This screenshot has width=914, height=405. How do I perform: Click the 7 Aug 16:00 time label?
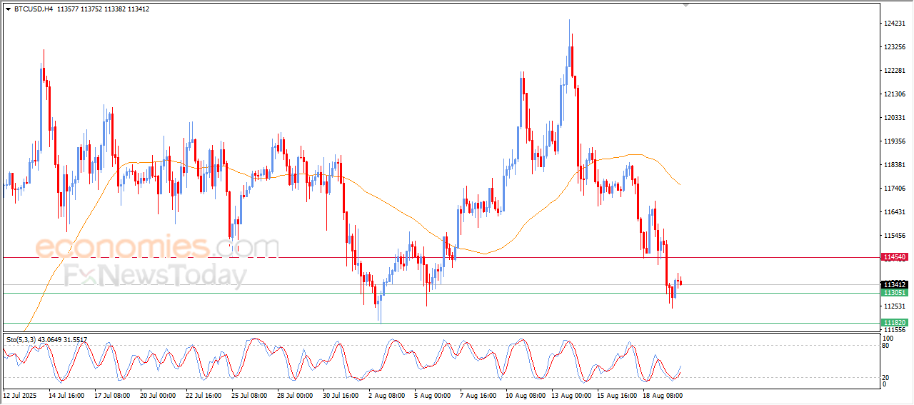tap(477, 394)
